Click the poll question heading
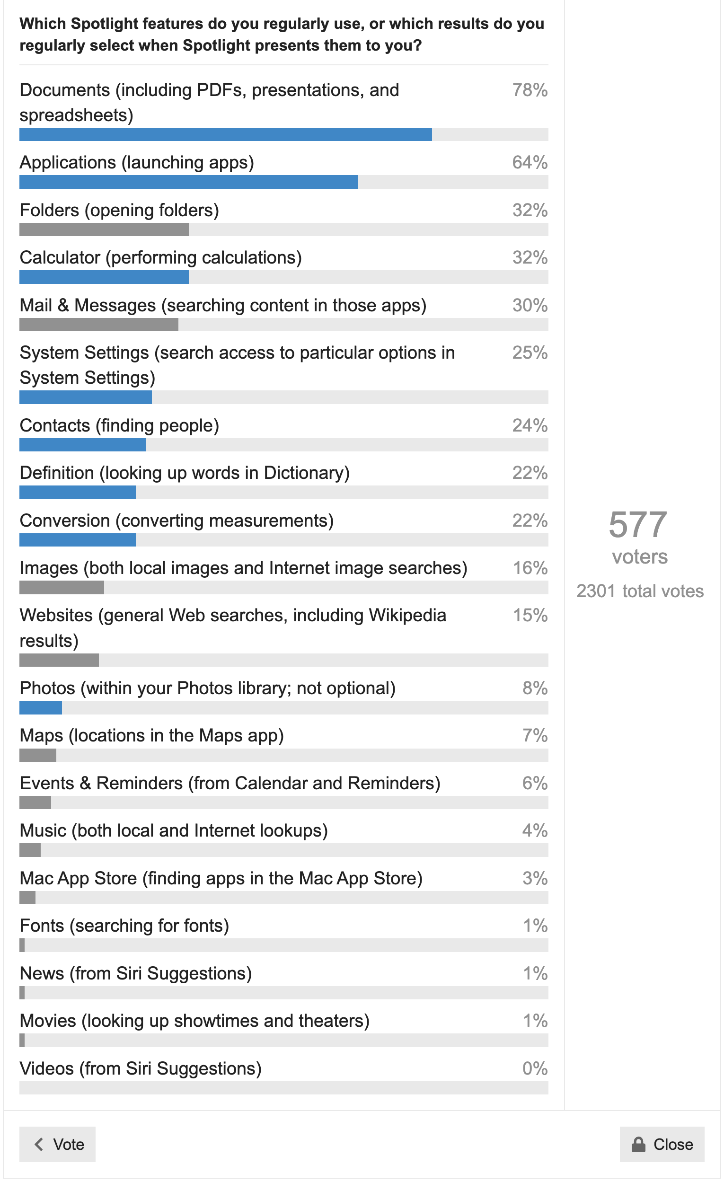The image size is (724, 1182). (x=282, y=34)
